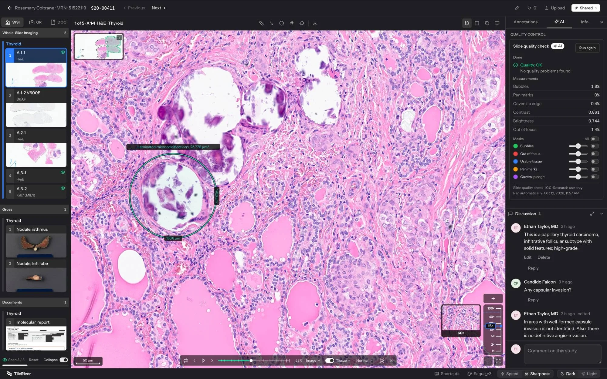The height and width of the screenshot is (379, 607).
Task: Collapse the slide overview minimap
Action: pyautogui.click(x=119, y=38)
